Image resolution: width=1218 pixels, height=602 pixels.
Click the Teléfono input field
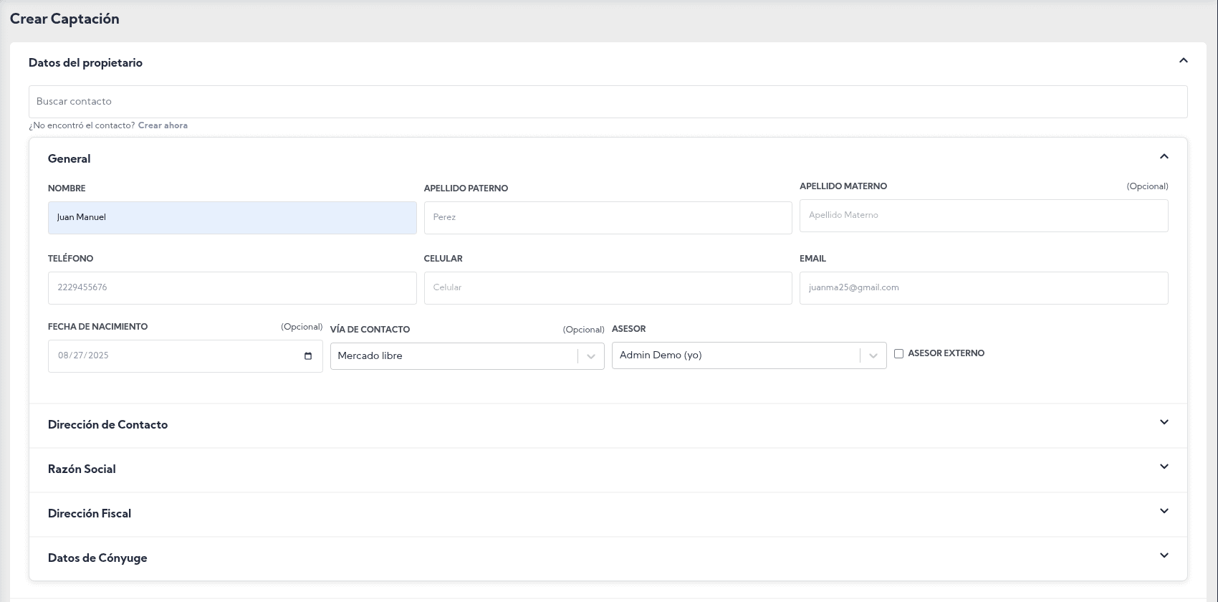point(232,288)
